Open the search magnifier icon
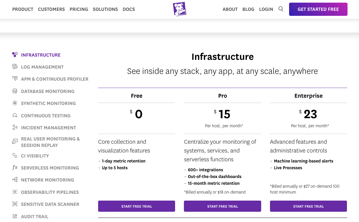The image size is (359, 222). [x=281, y=9]
